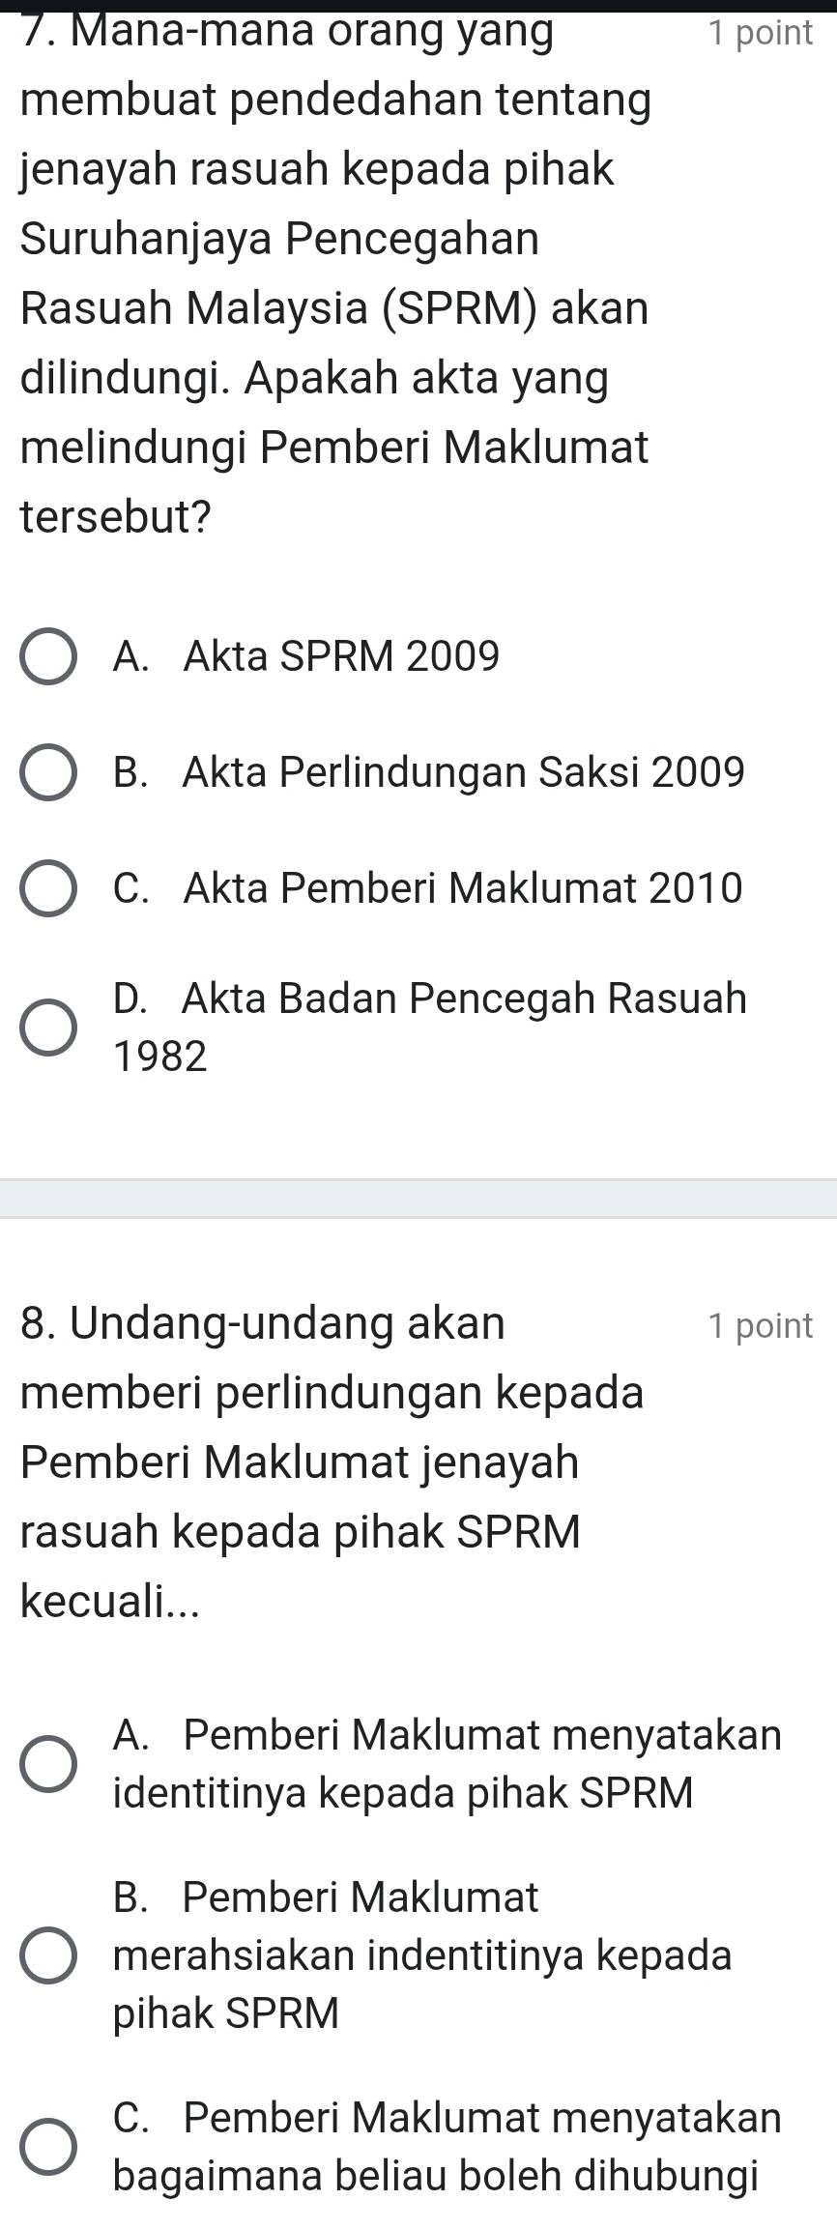This screenshot has width=837, height=2229.
Task: Select radio button for Akta Pemberi Maklumat 2010
Action: [x=47, y=887]
